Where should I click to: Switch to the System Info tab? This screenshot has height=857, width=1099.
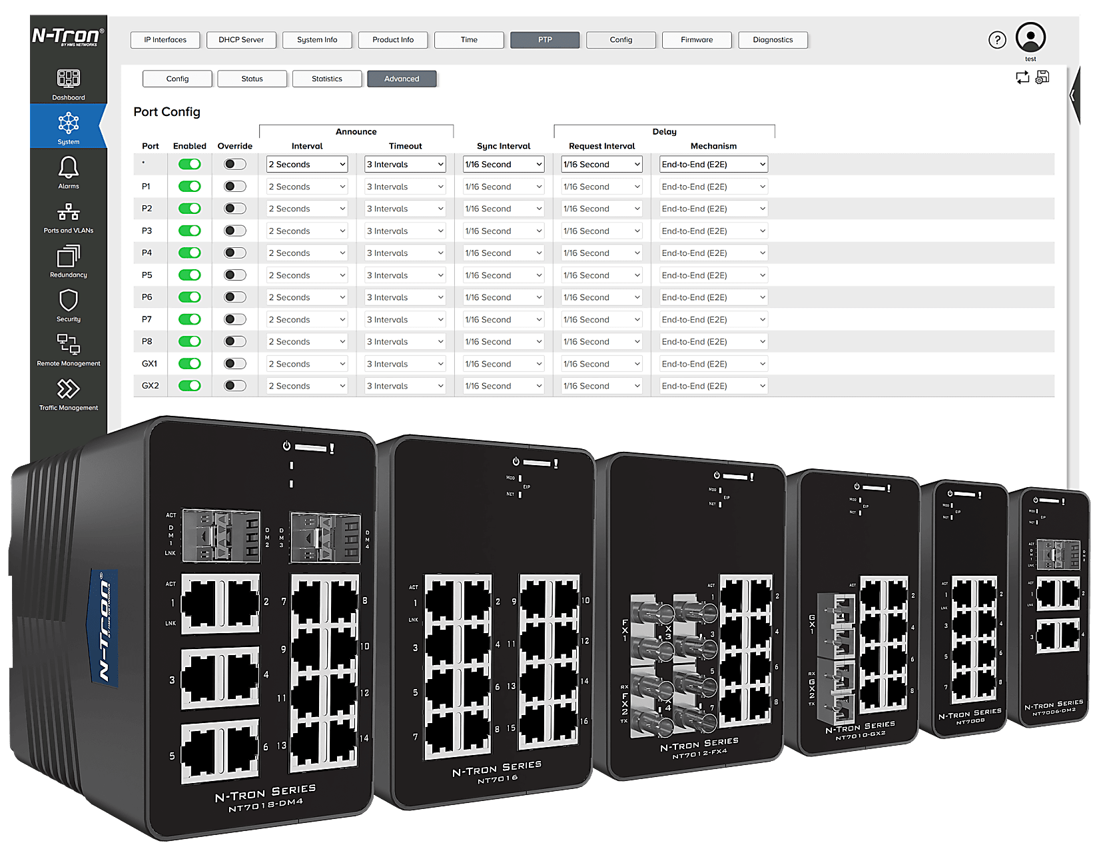pyautogui.click(x=317, y=40)
